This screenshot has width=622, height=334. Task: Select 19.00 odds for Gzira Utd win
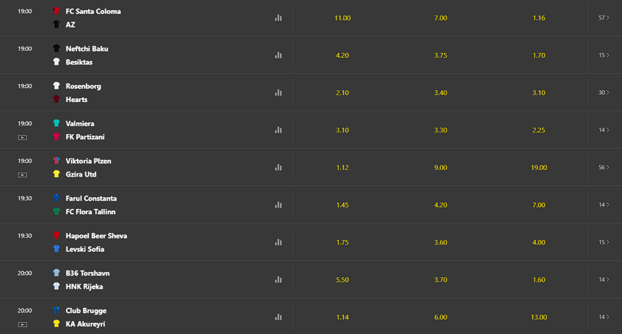click(539, 167)
